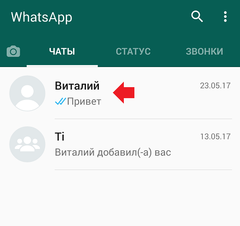Switch to the ЧАТЫ tab
The height and width of the screenshot is (226, 240).
tap(62, 51)
